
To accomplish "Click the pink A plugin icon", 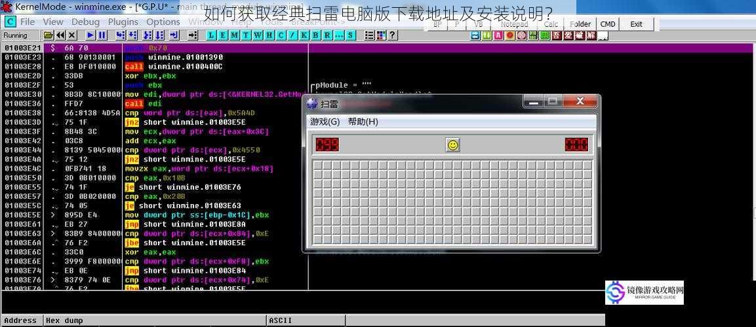I will (x=498, y=35).
